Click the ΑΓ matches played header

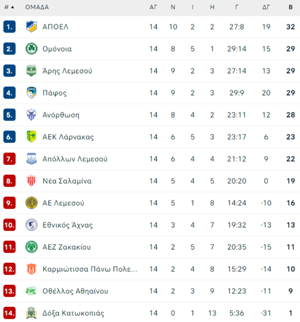point(153,7)
